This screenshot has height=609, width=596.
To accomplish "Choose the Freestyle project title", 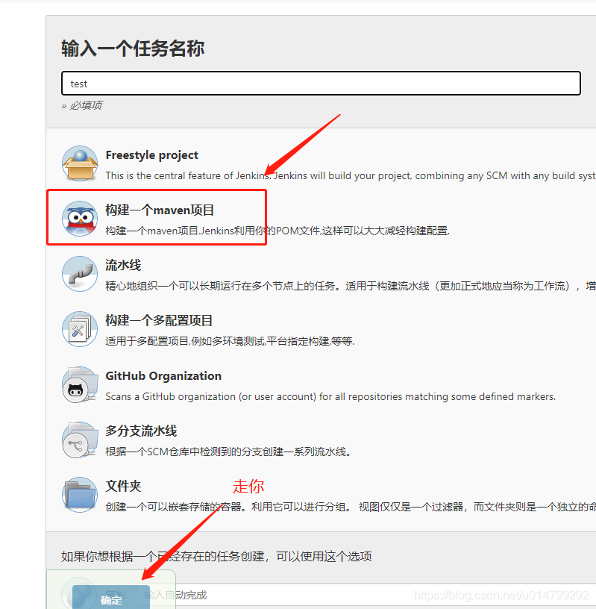I will 152,155.
